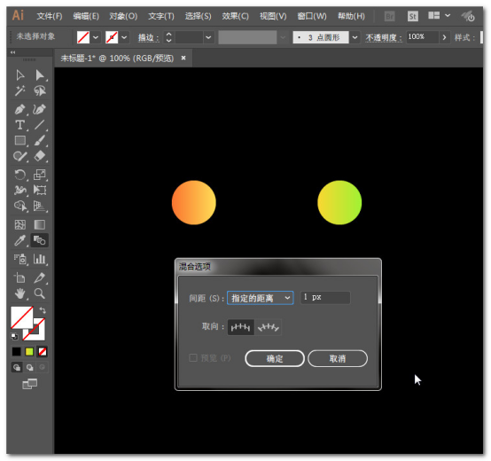The image size is (491, 461).
Task: Expand the 3 点圆形 brush dropdown
Action: click(355, 37)
